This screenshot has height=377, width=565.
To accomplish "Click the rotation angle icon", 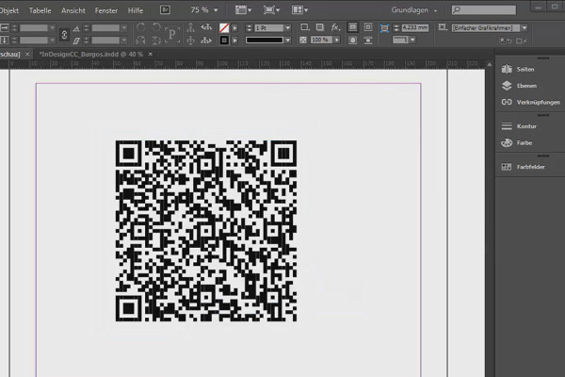I will [x=76, y=28].
